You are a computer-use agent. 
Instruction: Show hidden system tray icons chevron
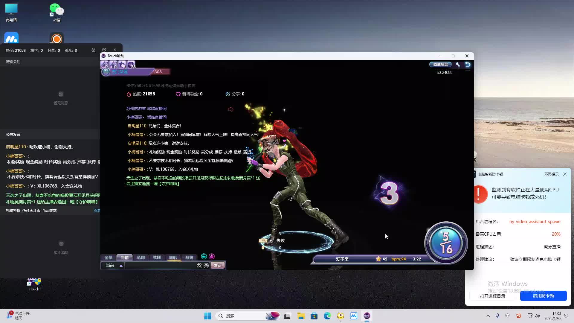488,316
